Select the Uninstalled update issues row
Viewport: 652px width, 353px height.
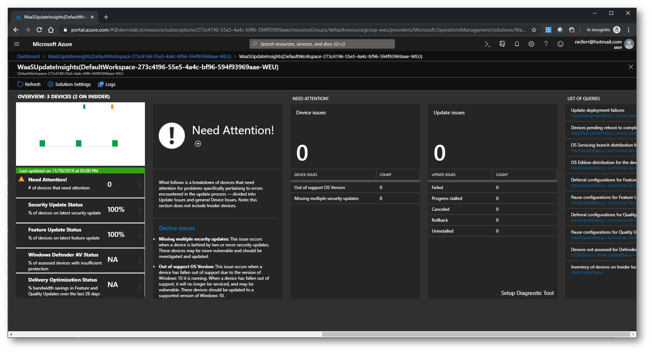coord(493,231)
